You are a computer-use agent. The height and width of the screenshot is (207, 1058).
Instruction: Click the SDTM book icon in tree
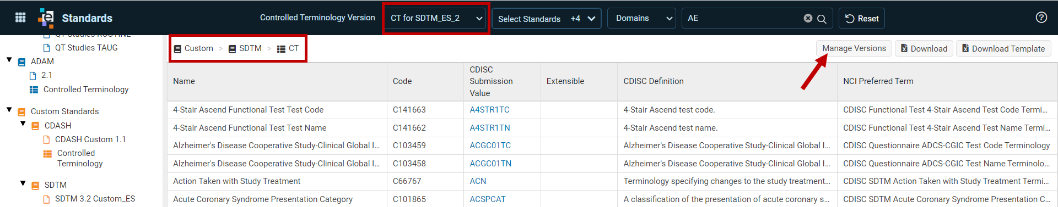pyautogui.click(x=35, y=186)
